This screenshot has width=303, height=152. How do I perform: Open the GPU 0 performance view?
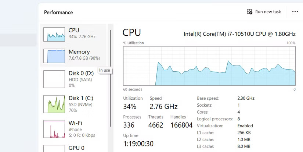pos(76,148)
